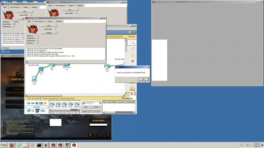Expand Load Profile arrow in Bot Paused Demonbuddy window
This screenshot has height=148, width=264.
point(31,15)
